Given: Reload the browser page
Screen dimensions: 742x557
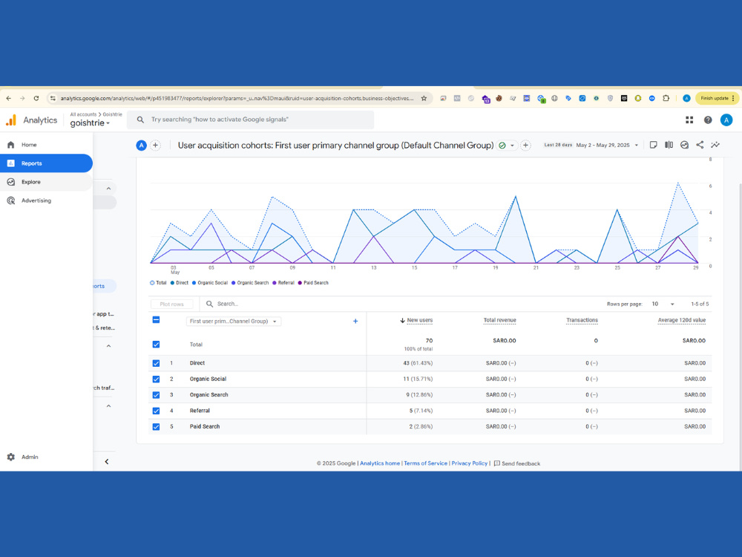Looking at the screenshot, I should [36, 99].
